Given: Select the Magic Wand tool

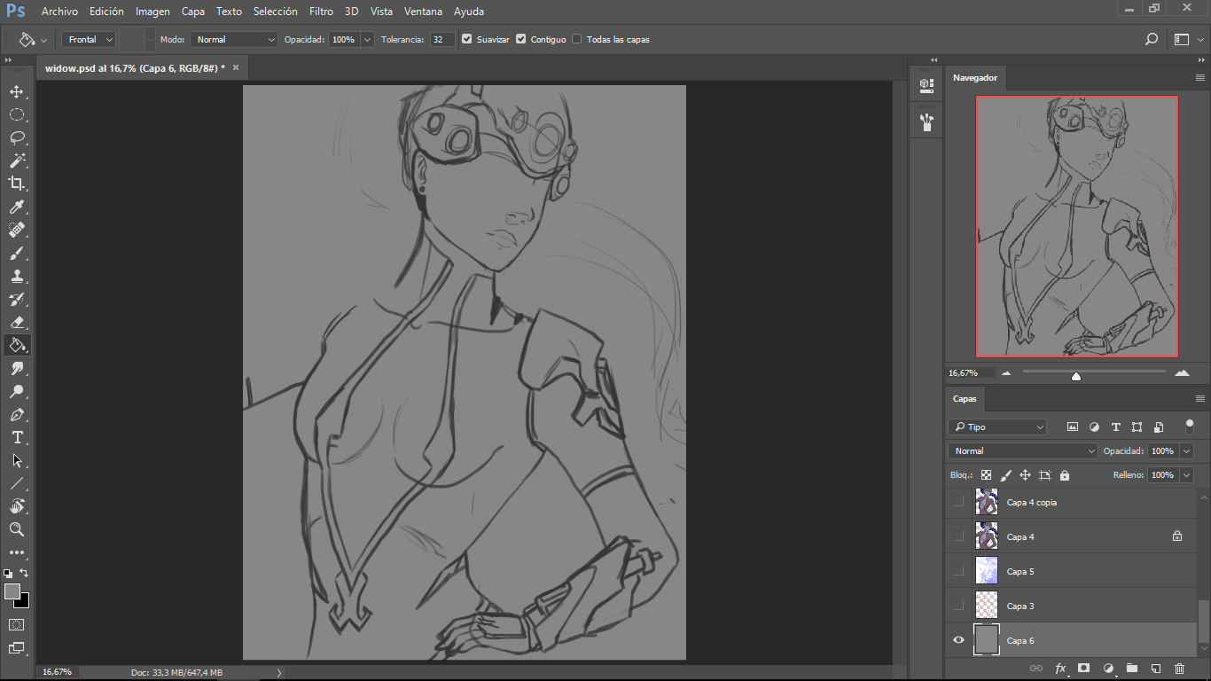Looking at the screenshot, I should pyautogui.click(x=16, y=160).
